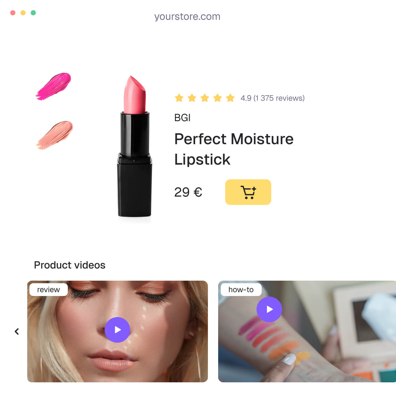Click the green maximize window dot

[x=33, y=13]
